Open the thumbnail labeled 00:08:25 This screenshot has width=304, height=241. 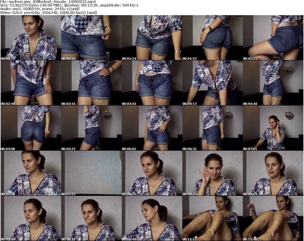pyautogui.click(x=152, y=173)
